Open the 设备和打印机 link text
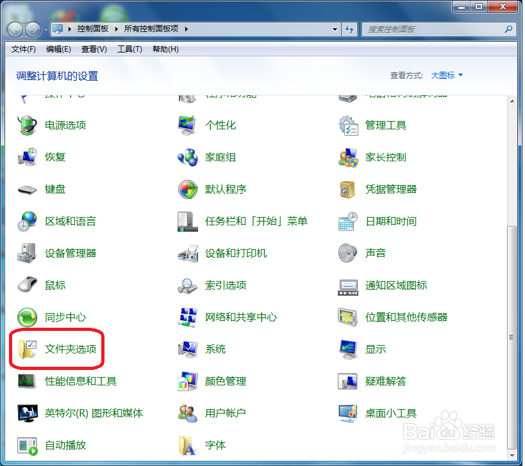This screenshot has height=466, width=525. tap(236, 253)
